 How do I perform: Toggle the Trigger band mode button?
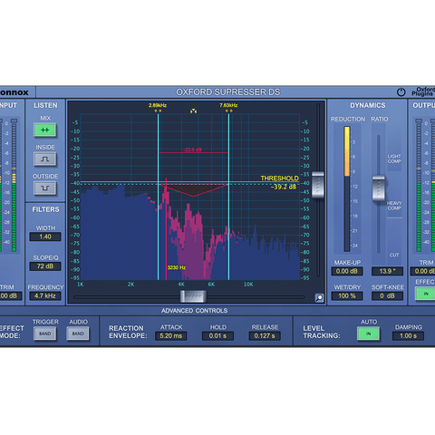point(45,333)
